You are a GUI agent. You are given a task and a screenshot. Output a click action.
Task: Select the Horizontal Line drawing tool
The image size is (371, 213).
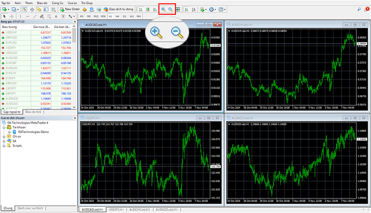pyautogui.click(x=28, y=16)
